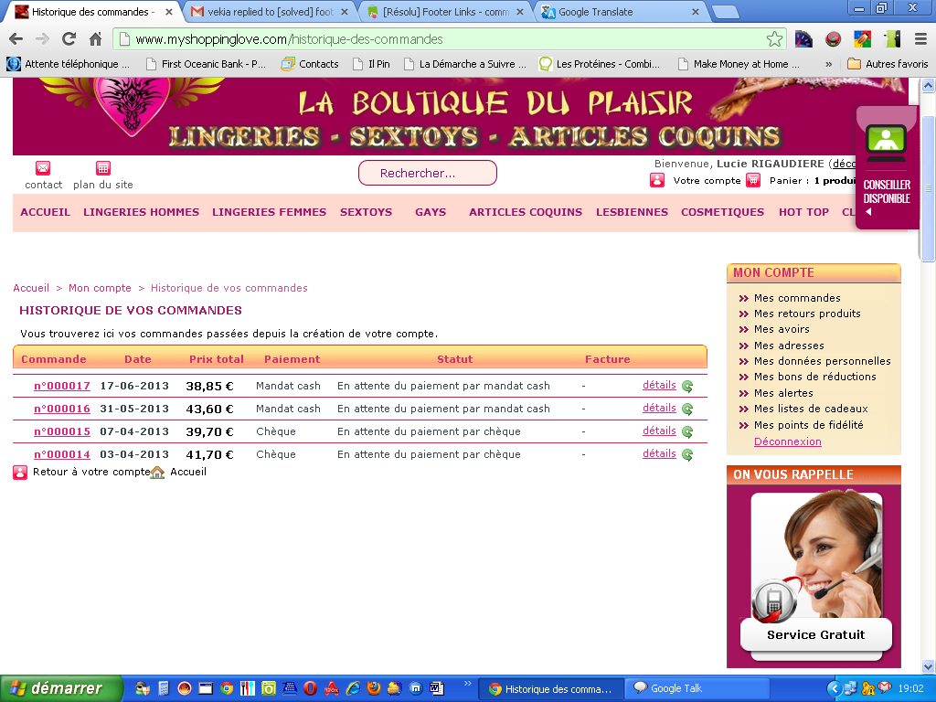Screen dimensions: 936x702
Task: Launch Opera from the quick launch bar
Action: pos(310,688)
